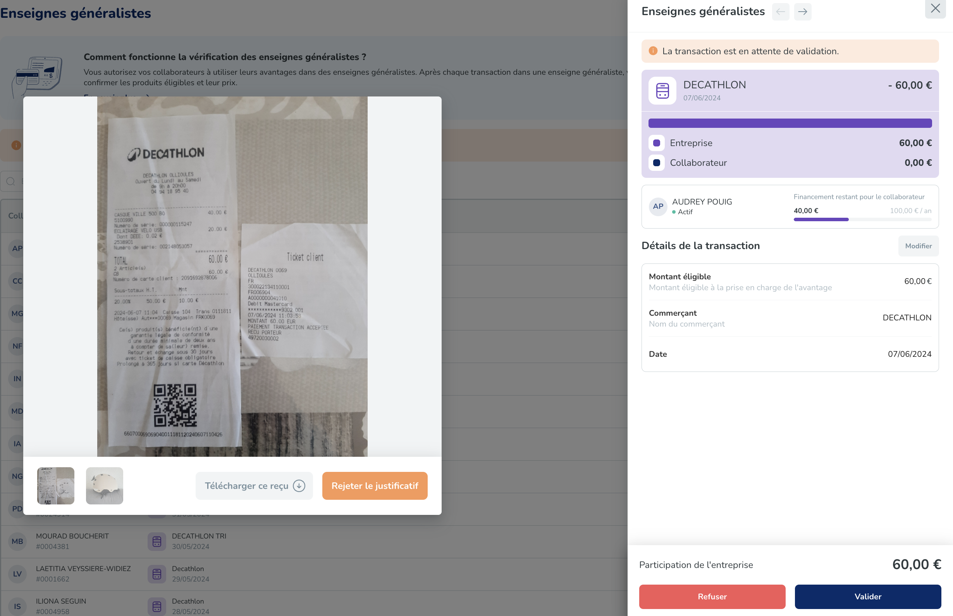Image resolution: width=953 pixels, height=616 pixels.
Task: Click the orange info icon in validation banner
Action: 653,51
